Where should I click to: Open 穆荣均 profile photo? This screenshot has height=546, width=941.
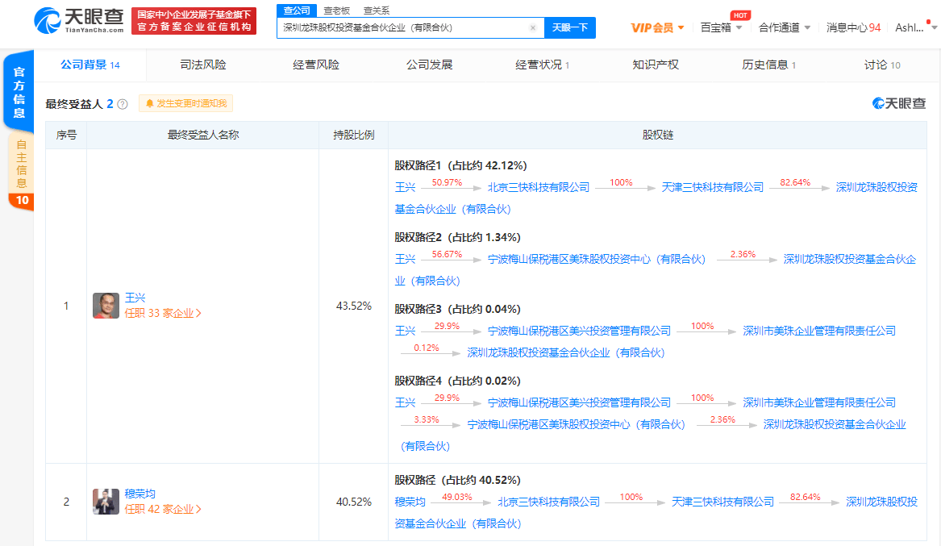click(106, 502)
